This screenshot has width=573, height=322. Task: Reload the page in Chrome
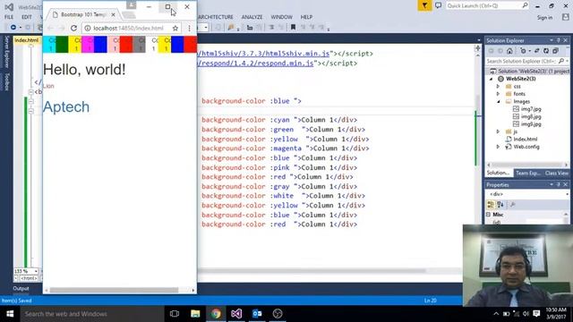73,28
